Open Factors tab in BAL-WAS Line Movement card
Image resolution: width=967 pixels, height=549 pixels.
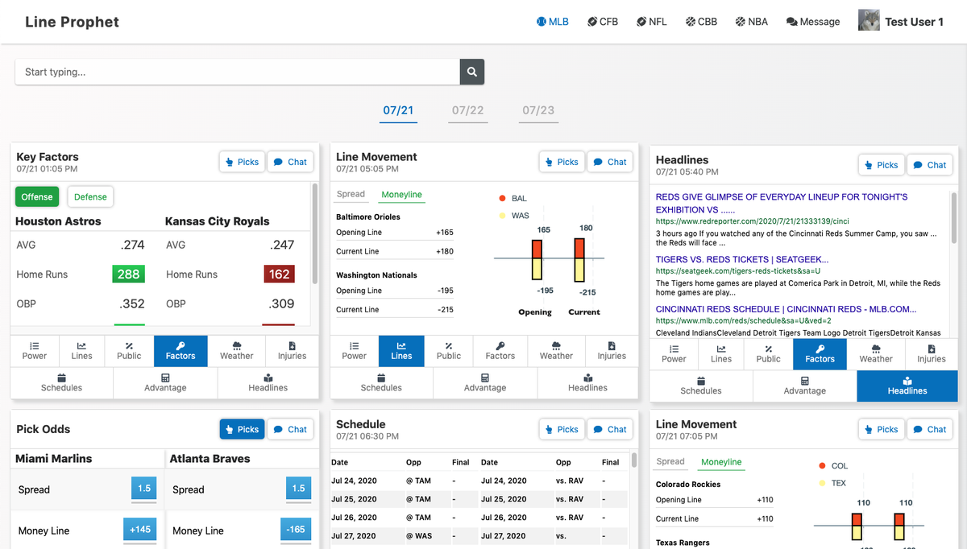pyautogui.click(x=500, y=351)
